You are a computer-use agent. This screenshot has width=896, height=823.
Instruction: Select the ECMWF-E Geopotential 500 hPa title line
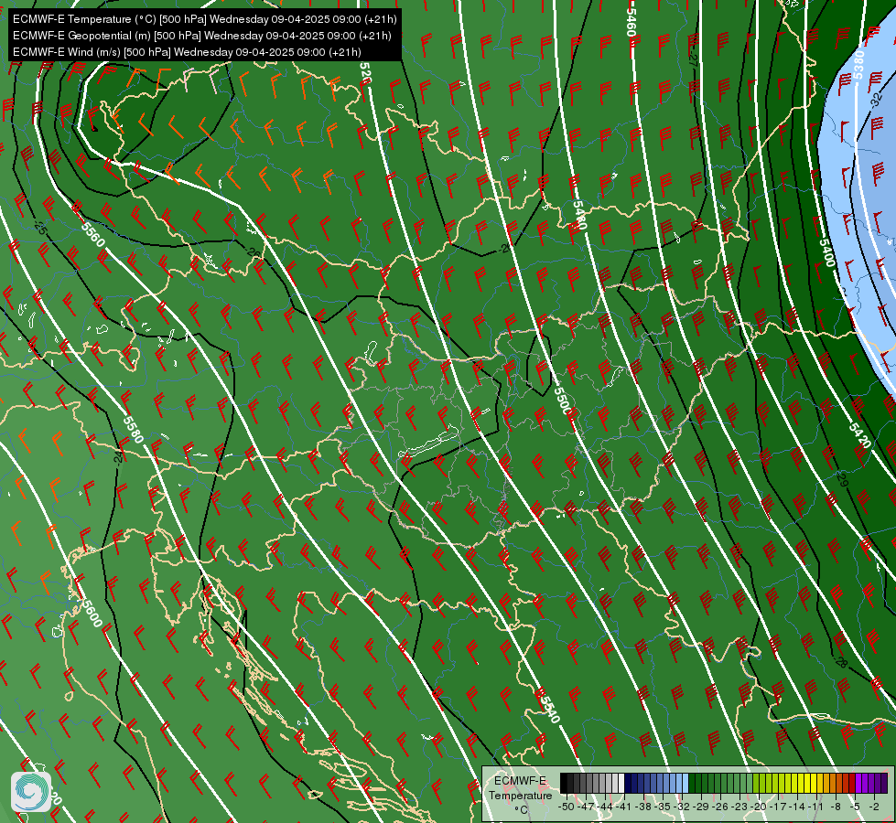(x=201, y=36)
